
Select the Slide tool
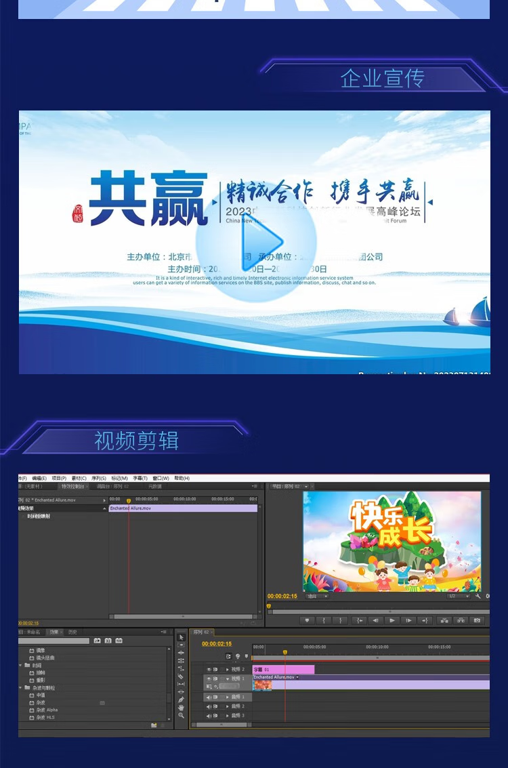click(181, 691)
